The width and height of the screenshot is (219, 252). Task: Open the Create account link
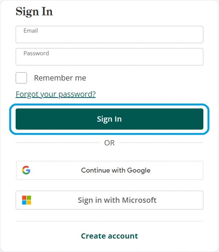[109, 236]
